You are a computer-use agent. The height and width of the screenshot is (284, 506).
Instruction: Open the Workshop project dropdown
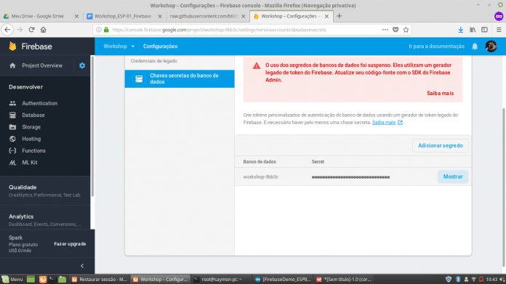[x=119, y=46]
